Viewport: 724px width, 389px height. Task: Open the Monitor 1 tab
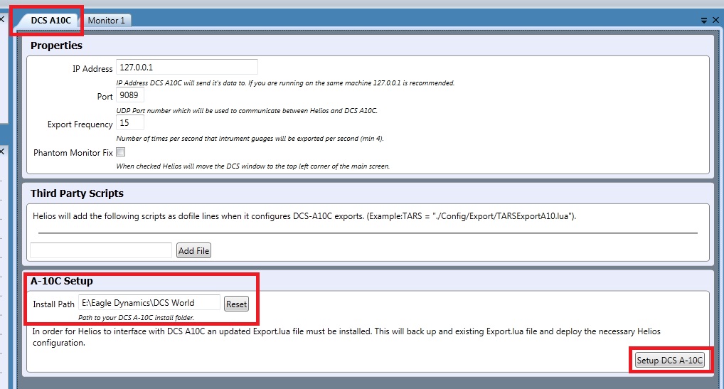point(106,21)
